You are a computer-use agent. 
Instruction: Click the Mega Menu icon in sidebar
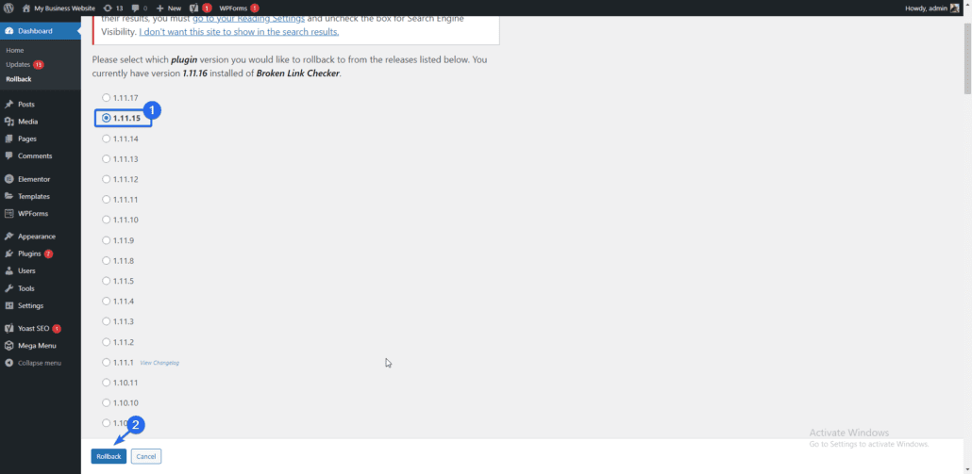pos(8,346)
